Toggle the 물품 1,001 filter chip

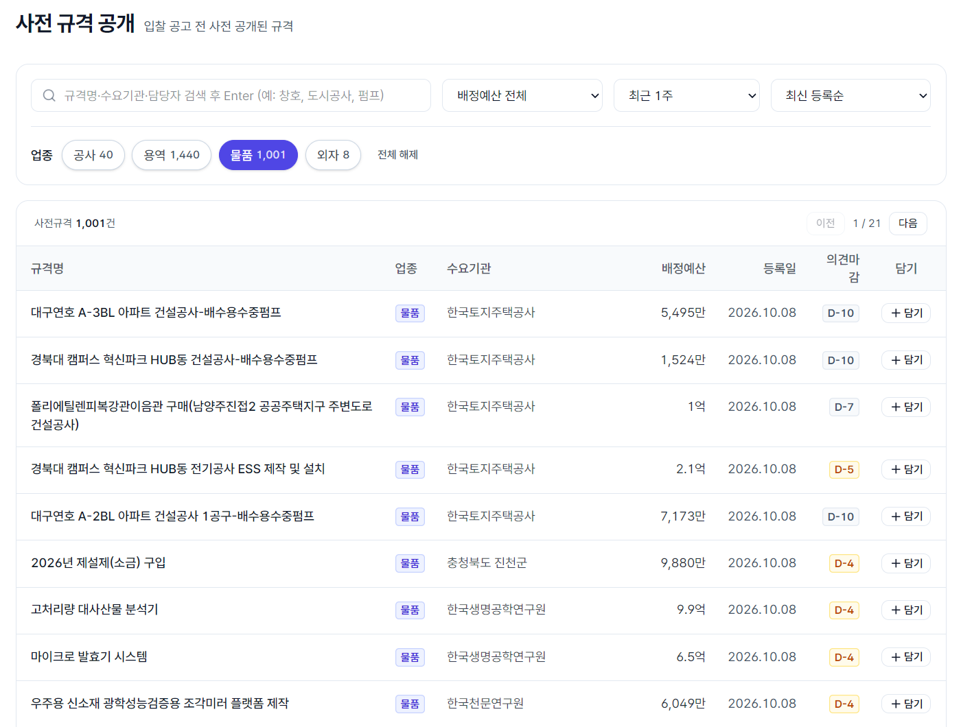click(258, 155)
